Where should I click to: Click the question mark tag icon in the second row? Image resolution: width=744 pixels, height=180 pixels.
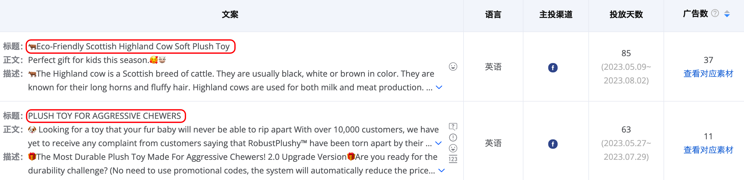click(x=453, y=127)
